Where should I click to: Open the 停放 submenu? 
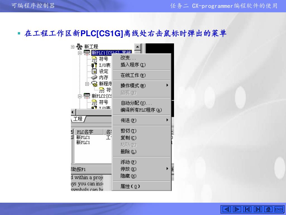pyautogui.click(x=142, y=169)
